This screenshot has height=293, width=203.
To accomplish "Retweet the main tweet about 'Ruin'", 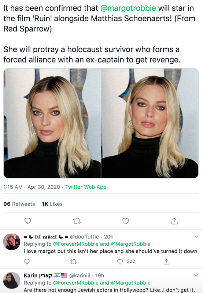I will (x=77, y=221).
